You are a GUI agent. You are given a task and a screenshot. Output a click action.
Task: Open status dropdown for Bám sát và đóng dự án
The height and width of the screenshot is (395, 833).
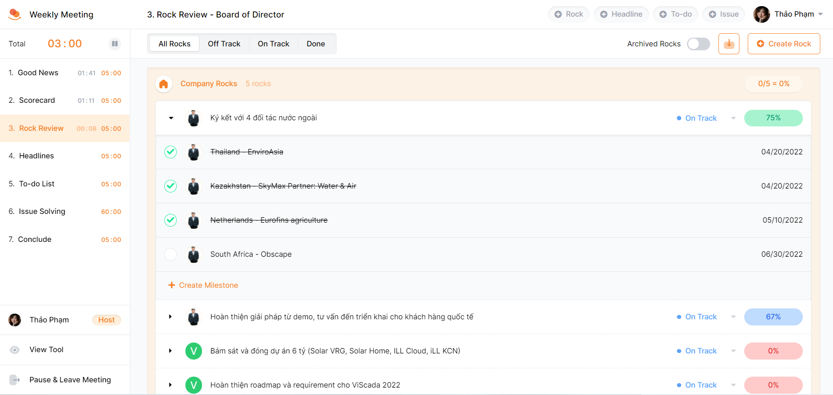(733, 351)
